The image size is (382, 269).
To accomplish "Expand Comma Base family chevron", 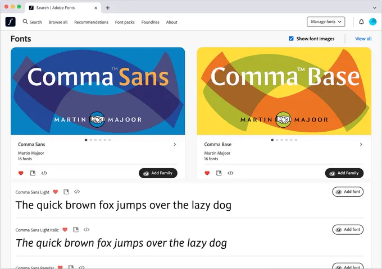I will pyautogui.click(x=361, y=145).
